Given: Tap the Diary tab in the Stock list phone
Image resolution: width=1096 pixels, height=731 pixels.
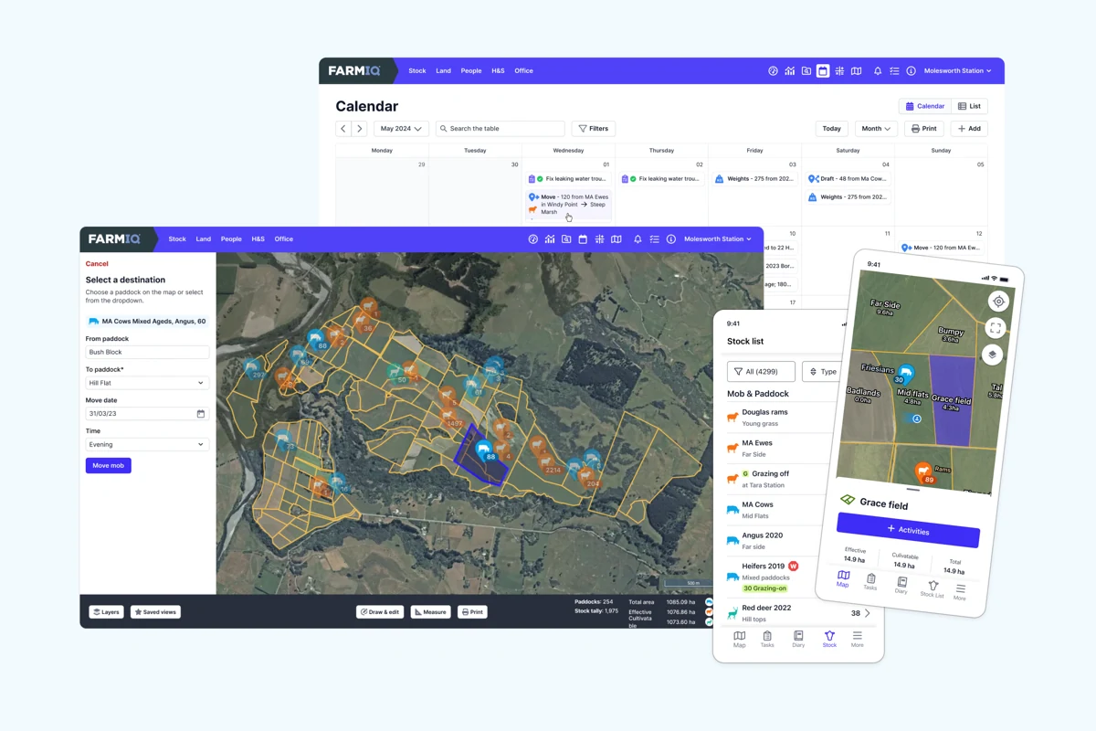Looking at the screenshot, I should pos(798,639).
